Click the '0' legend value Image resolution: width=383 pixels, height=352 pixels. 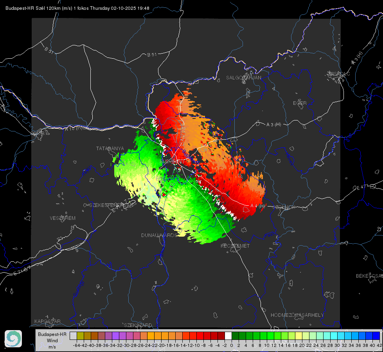232,345
